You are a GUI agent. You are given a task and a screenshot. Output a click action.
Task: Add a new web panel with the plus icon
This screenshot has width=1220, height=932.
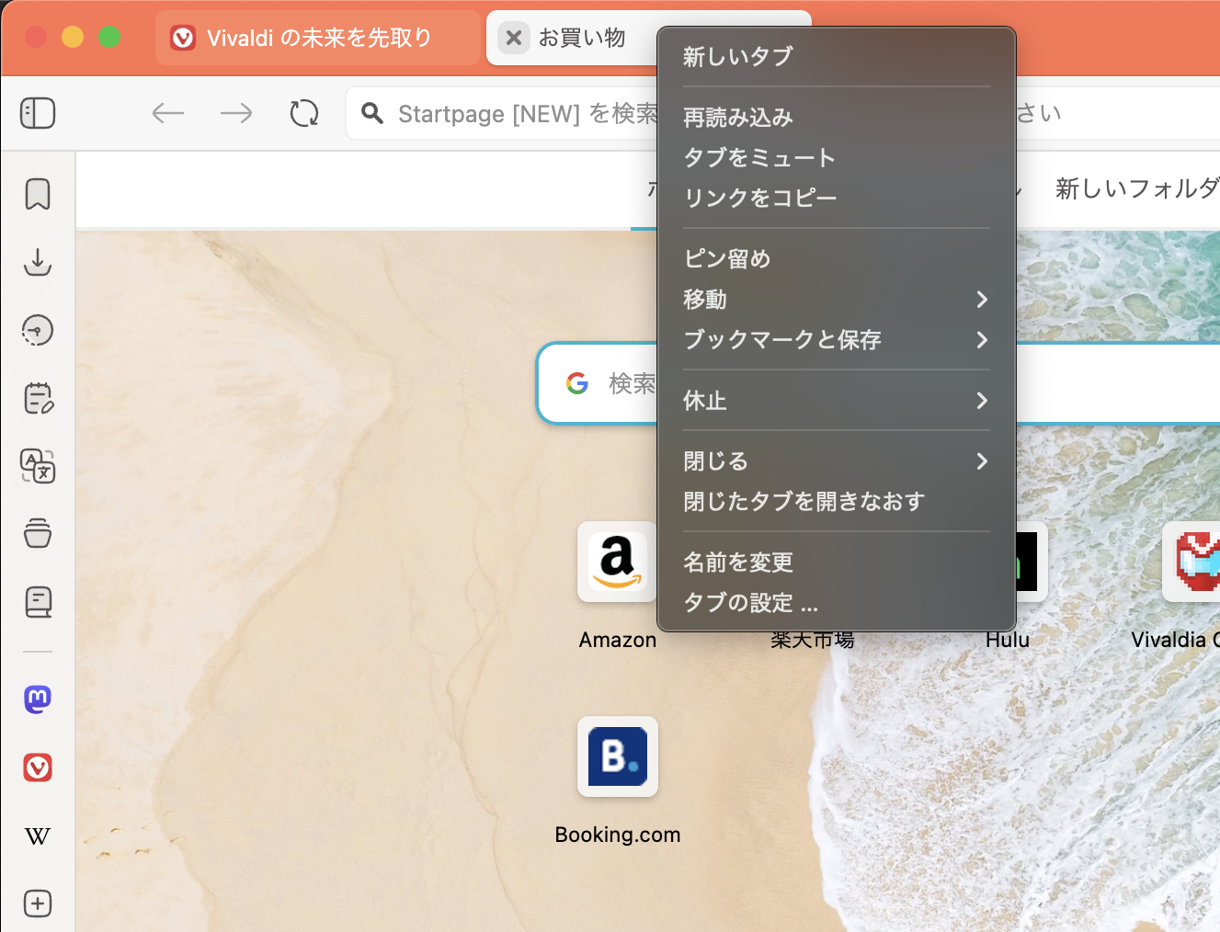pos(37,904)
